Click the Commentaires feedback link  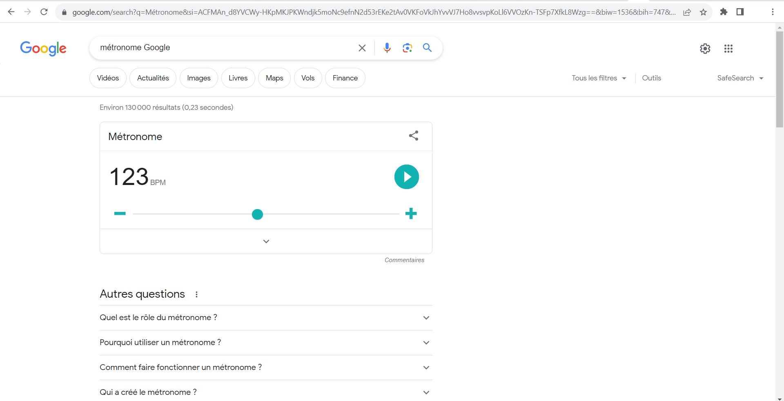coord(404,260)
